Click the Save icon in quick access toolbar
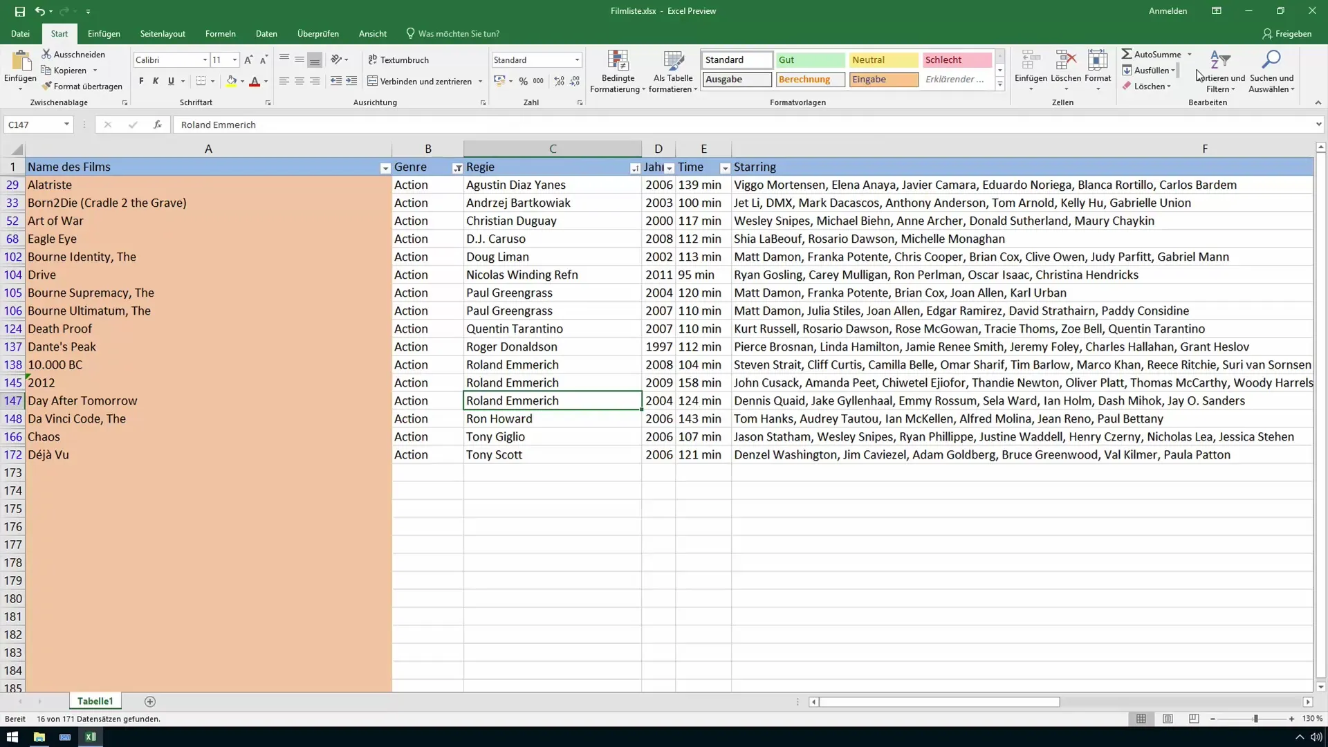This screenshot has width=1328, height=747. [x=19, y=11]
